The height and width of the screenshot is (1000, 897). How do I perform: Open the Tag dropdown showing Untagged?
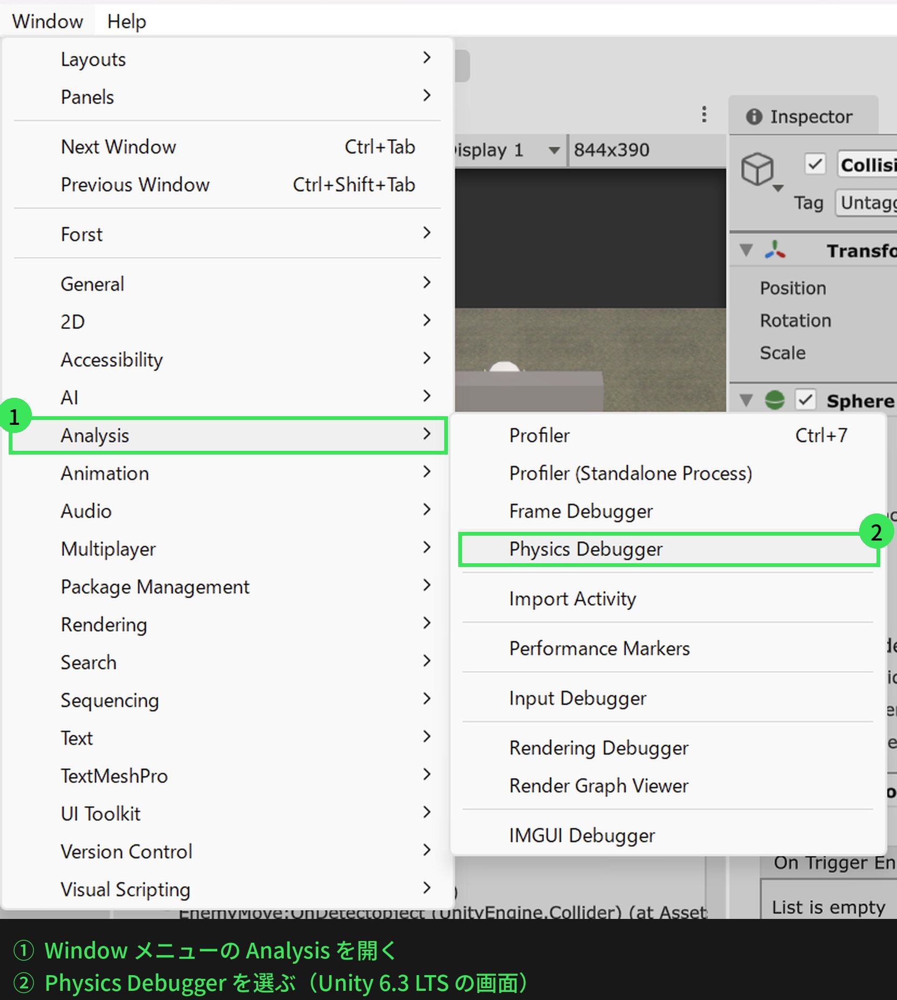(x=866, y=203)
